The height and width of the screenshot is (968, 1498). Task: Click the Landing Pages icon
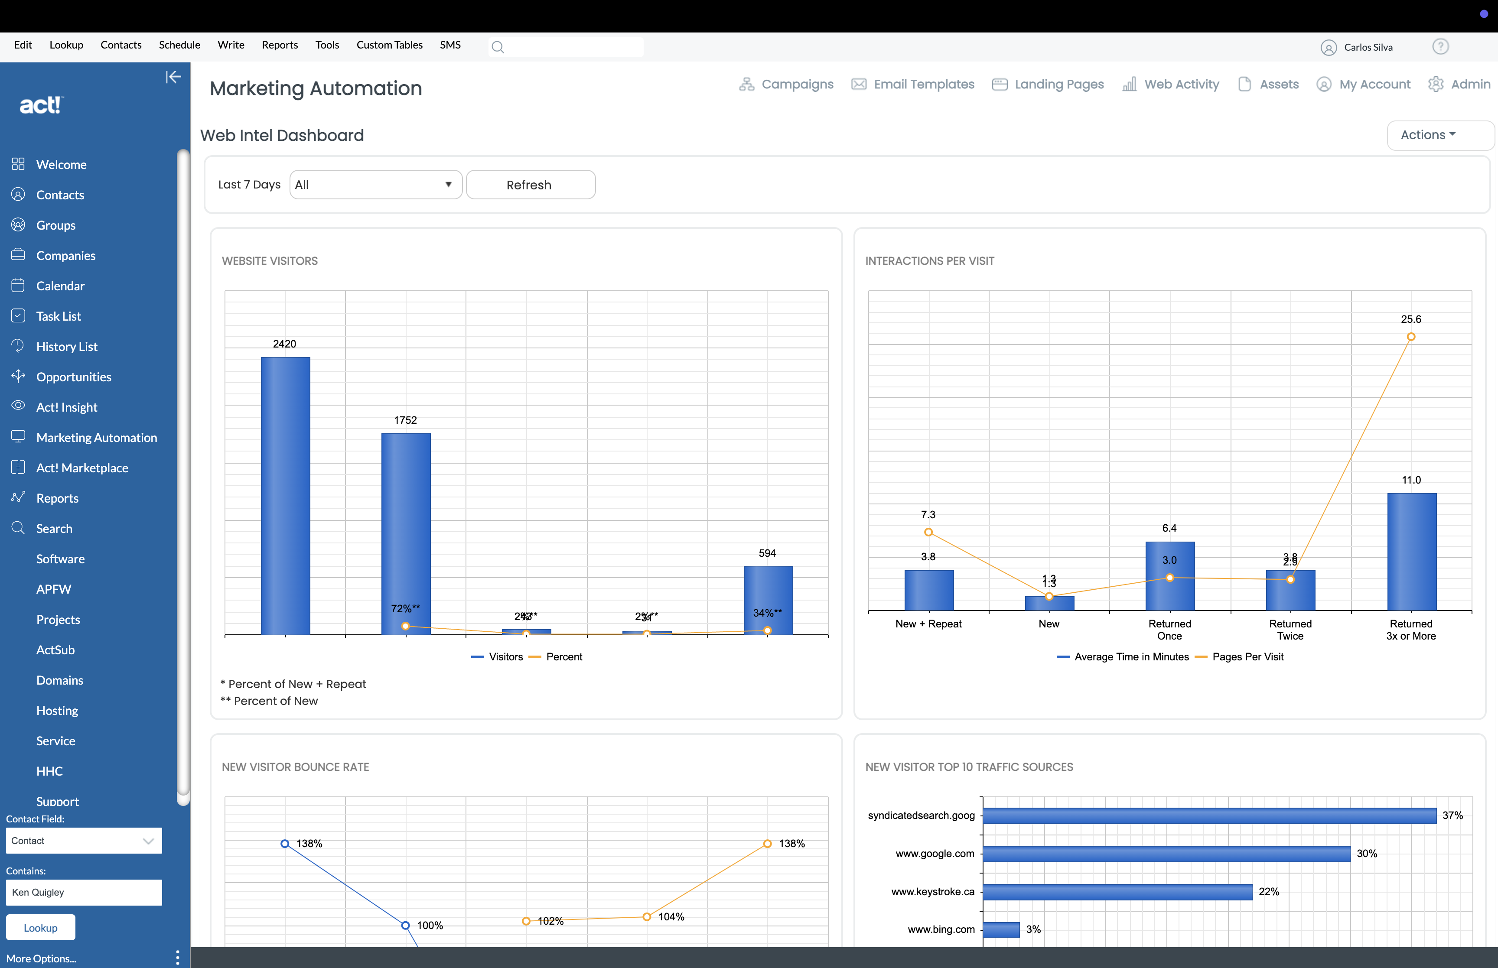(1000, 84)
